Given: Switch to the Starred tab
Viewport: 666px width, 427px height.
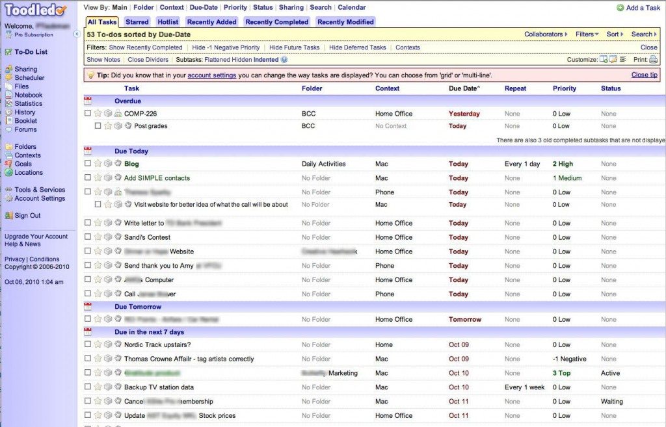Looking at the screenshot, I should (x=137, y=22).
